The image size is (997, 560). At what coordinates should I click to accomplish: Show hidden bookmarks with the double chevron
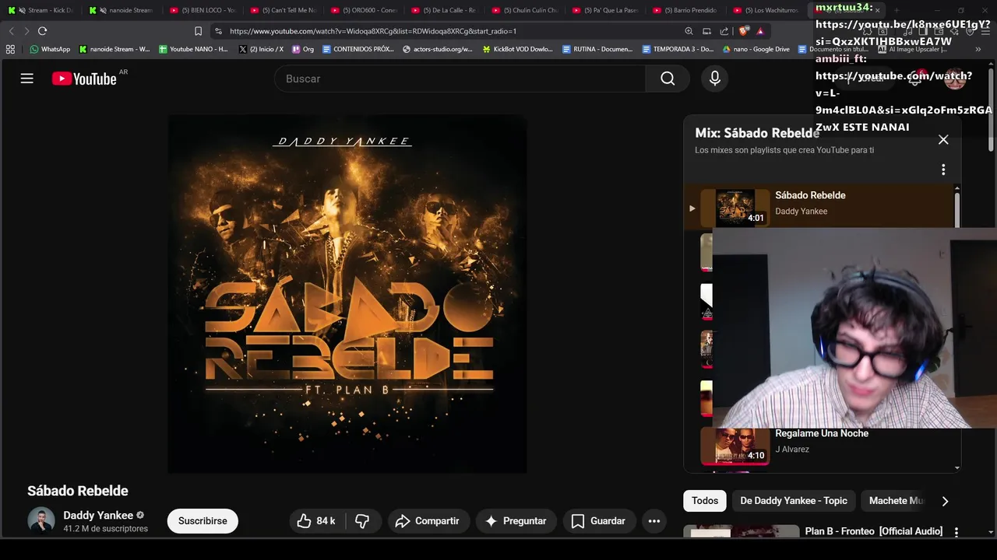(978, 49)
